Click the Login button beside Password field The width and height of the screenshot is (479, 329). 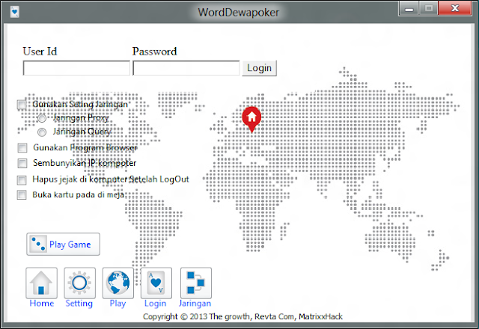coord(260,68)
